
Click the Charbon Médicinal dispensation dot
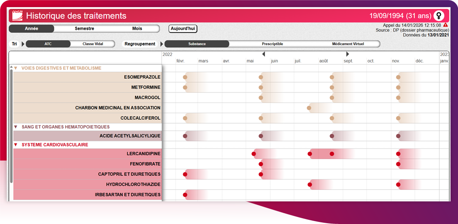point(309,108)
